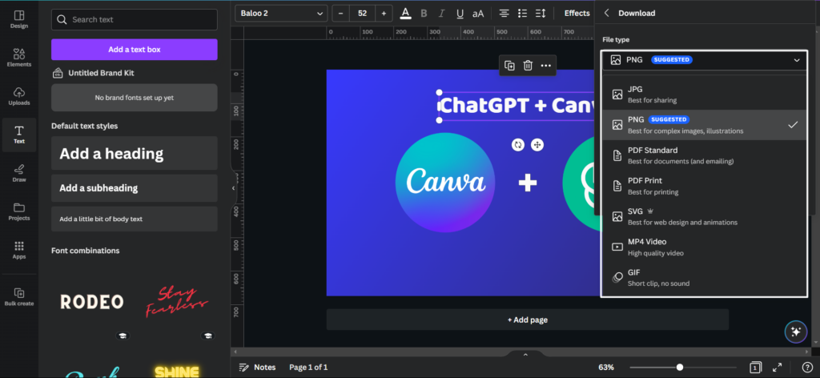Image resolution: width=820 pixels, height=378 pixels.
Task: Open the Bulk create sidebar tool
Action: (19, 297)
